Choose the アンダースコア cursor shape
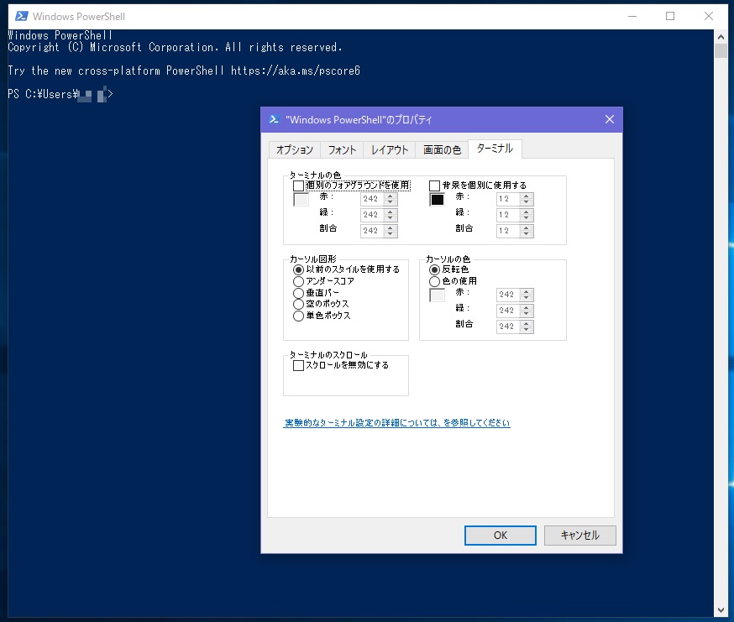Screen dimensions: 734x622 click(298, 281)
